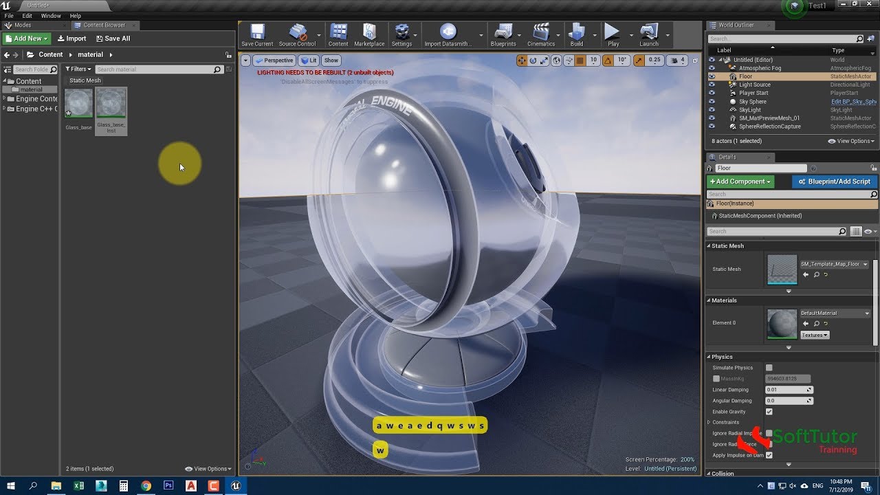The image size is (880, 495).
Task: Uncheck Apply Impulse on Damage checkbox
Action: coord(769,455)
